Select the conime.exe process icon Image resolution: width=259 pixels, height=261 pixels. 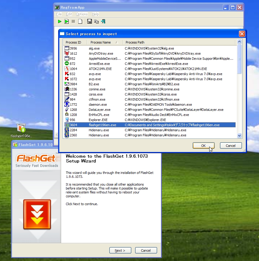click(x=67, y=89)
